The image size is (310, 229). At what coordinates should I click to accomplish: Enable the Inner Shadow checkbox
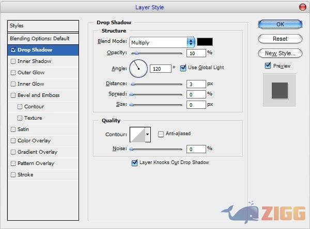(x=13, y=61)
